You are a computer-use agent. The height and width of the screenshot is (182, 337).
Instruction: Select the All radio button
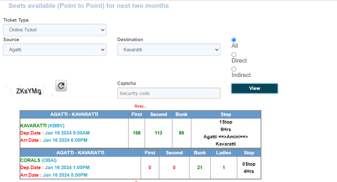[234, 40]
